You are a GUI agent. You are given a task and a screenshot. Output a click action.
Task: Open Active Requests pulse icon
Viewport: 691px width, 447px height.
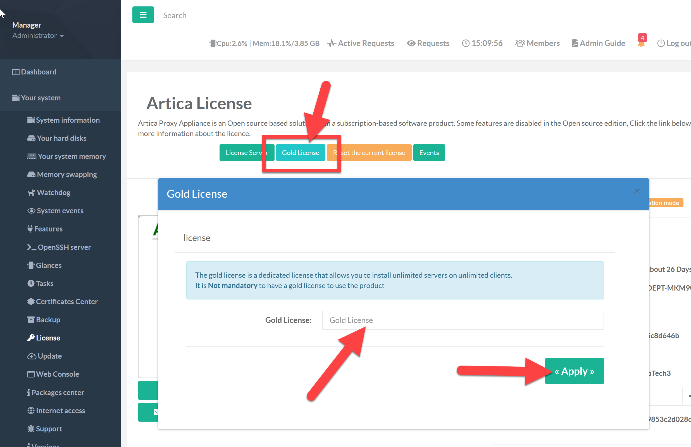pos(332,43)
